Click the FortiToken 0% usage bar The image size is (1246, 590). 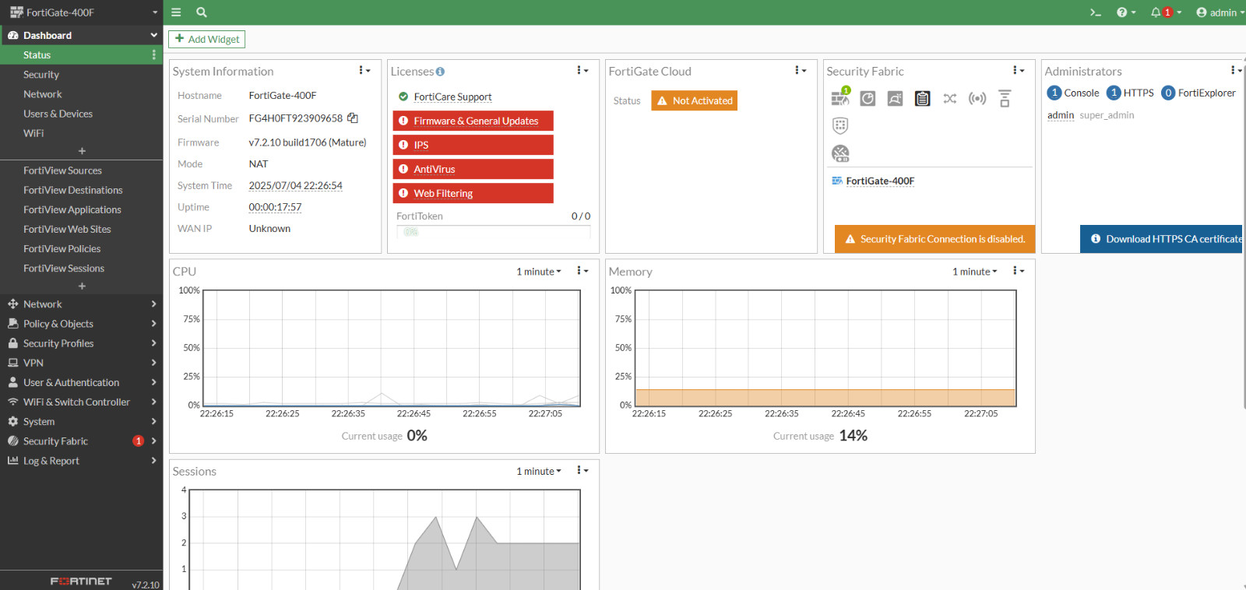click(x=494, y=232)
